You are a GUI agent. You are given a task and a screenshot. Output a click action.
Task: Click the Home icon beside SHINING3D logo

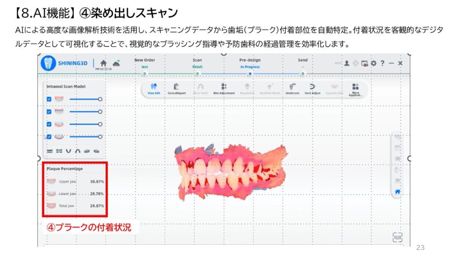point(103,63)
